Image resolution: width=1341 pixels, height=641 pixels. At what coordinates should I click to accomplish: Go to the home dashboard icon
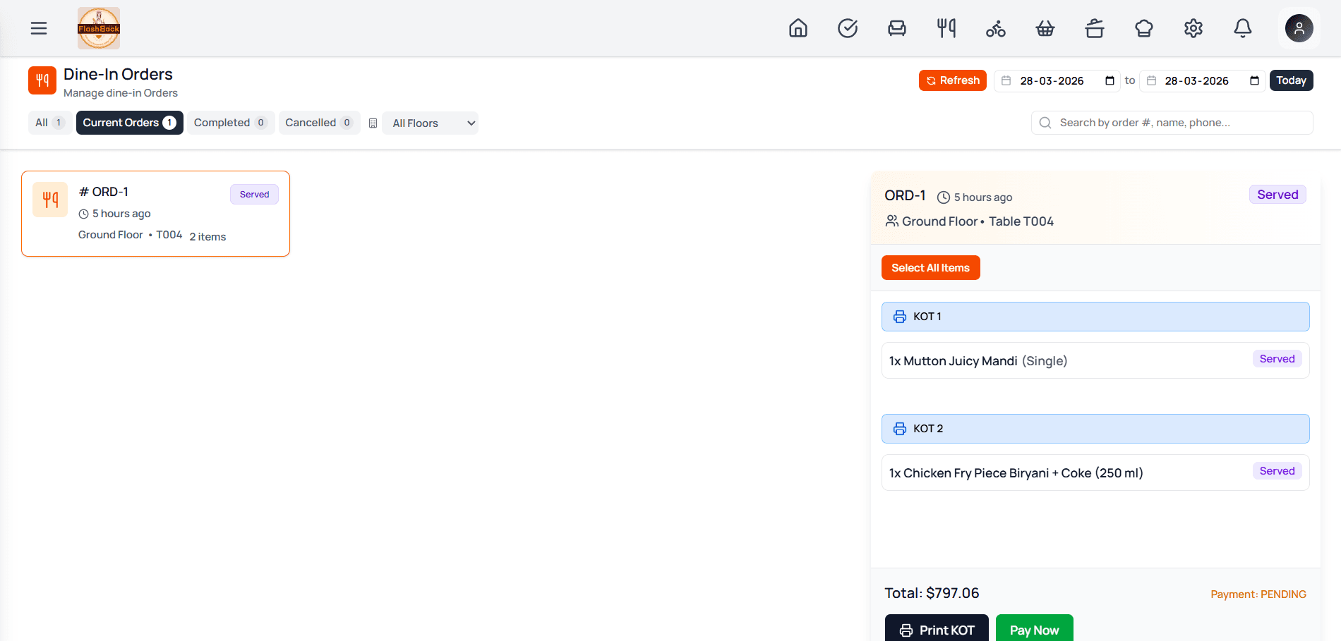click(798, 28)
